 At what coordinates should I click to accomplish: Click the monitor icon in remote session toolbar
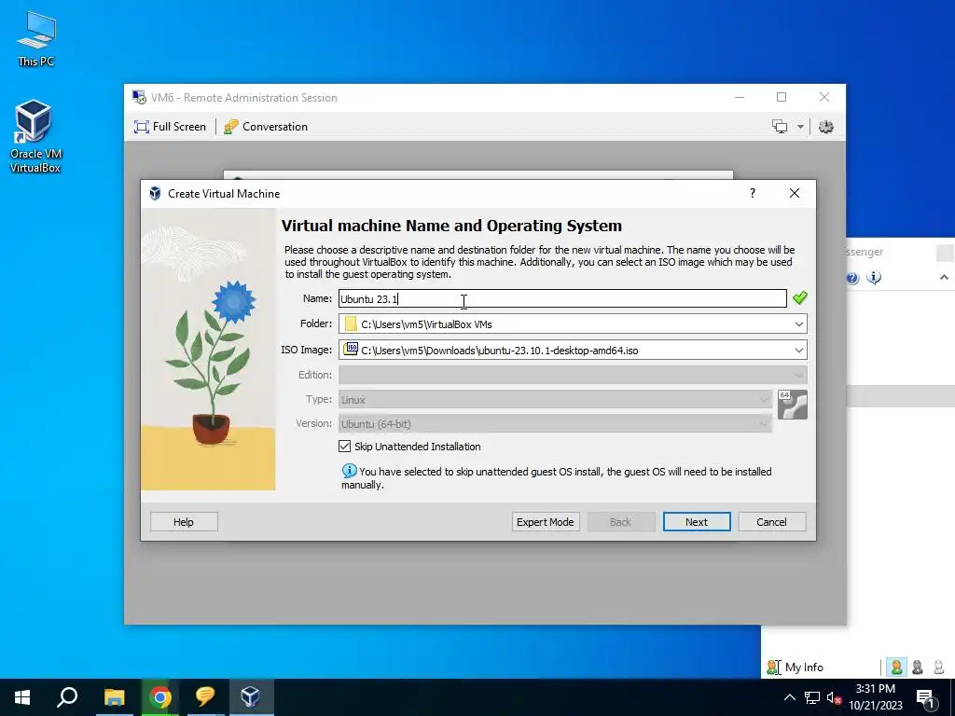tap(780, 127)
